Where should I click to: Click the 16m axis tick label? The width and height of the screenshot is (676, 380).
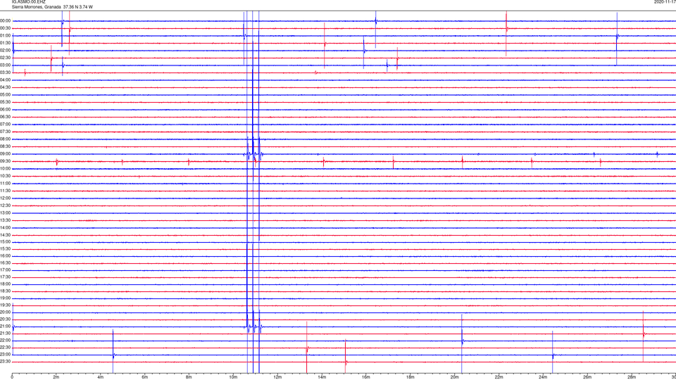point(365,377)
